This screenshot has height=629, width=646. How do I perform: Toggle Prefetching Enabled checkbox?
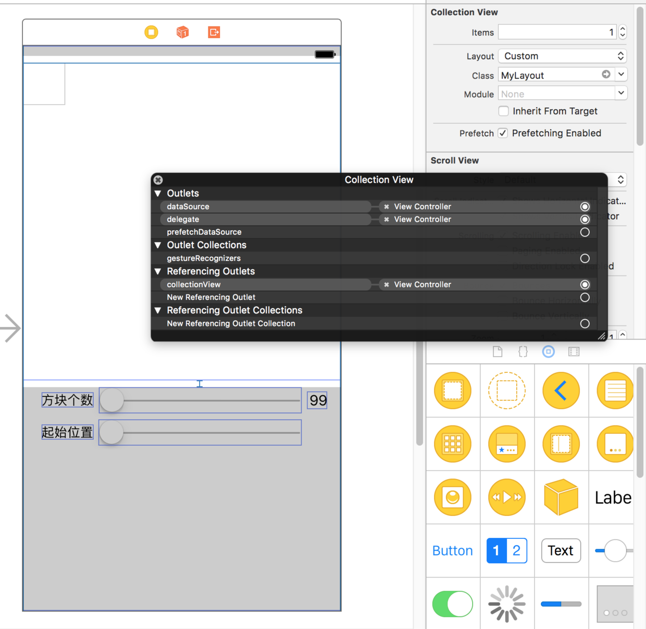click(x=503, y=133)
